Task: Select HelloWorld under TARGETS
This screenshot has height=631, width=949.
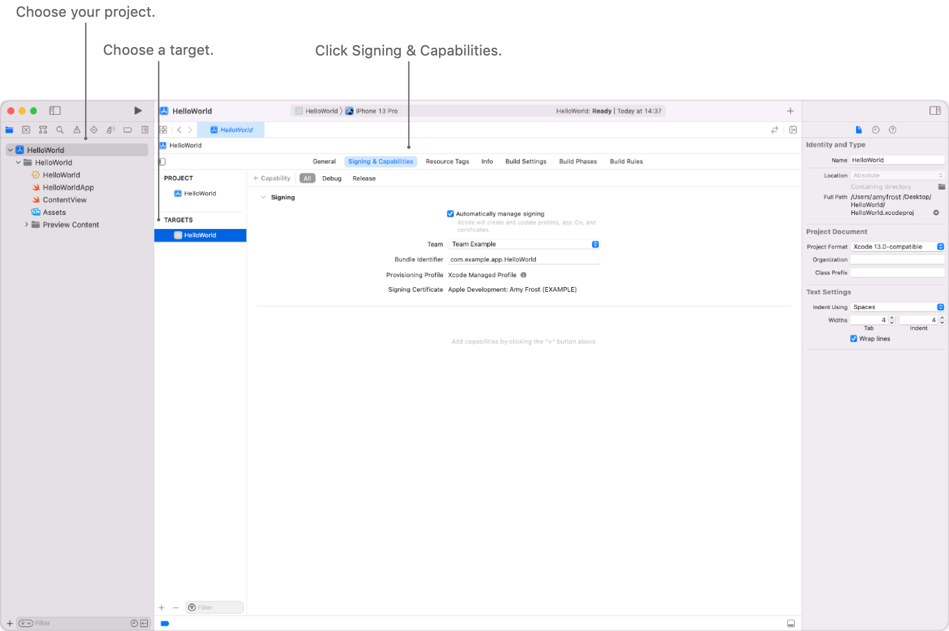Action: 200,235
